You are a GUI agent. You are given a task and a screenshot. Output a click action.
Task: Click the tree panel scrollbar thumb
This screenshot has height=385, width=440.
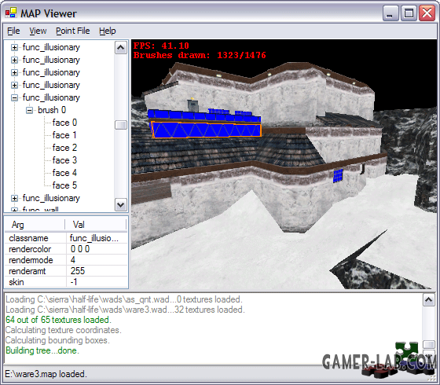tap(121, 125)
